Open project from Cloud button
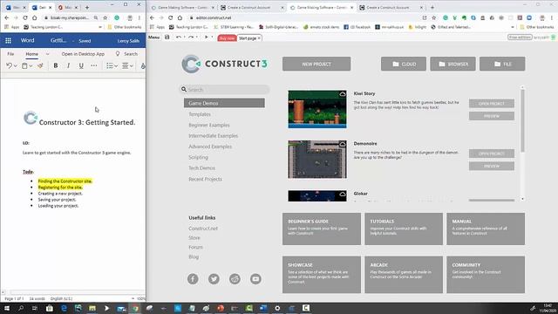Viewport: 558px width, 314px height. pyautogui.click(x=404, y=64)
